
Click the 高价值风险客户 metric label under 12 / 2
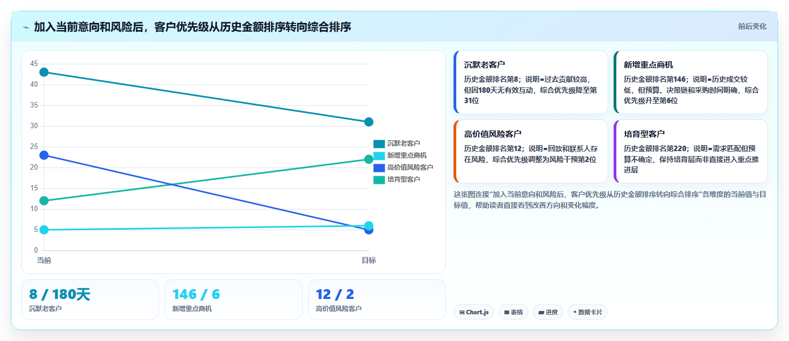coord(339,309)
